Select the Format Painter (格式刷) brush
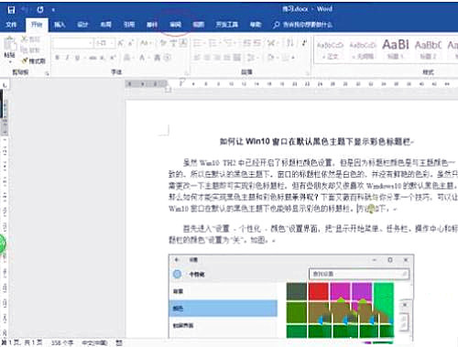The image size is (458, 347). [x=25, y=61]
